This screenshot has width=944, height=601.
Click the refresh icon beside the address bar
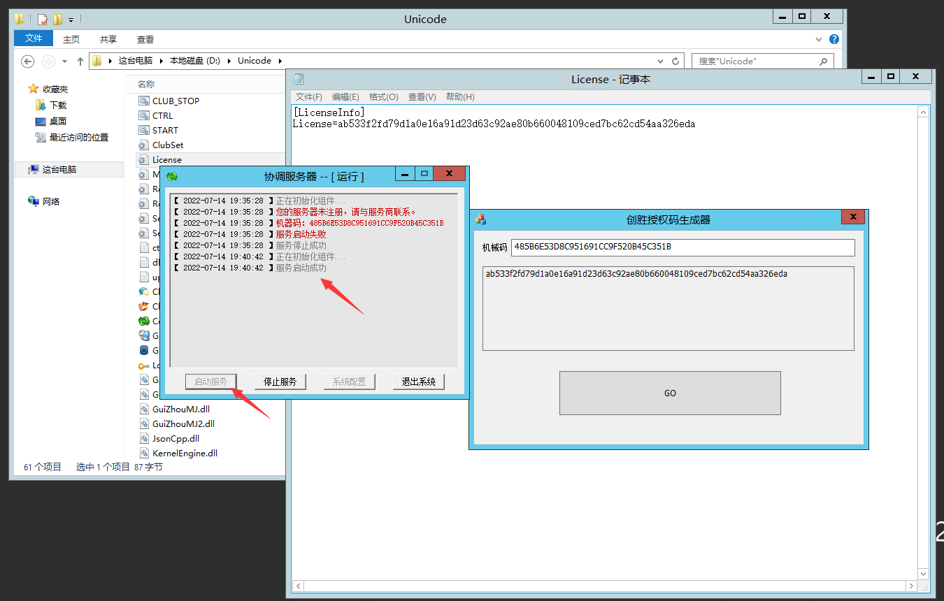(675, 61)
